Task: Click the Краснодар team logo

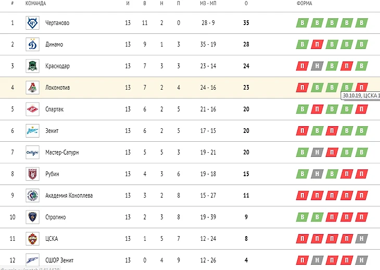Action: tap(32, 66)
